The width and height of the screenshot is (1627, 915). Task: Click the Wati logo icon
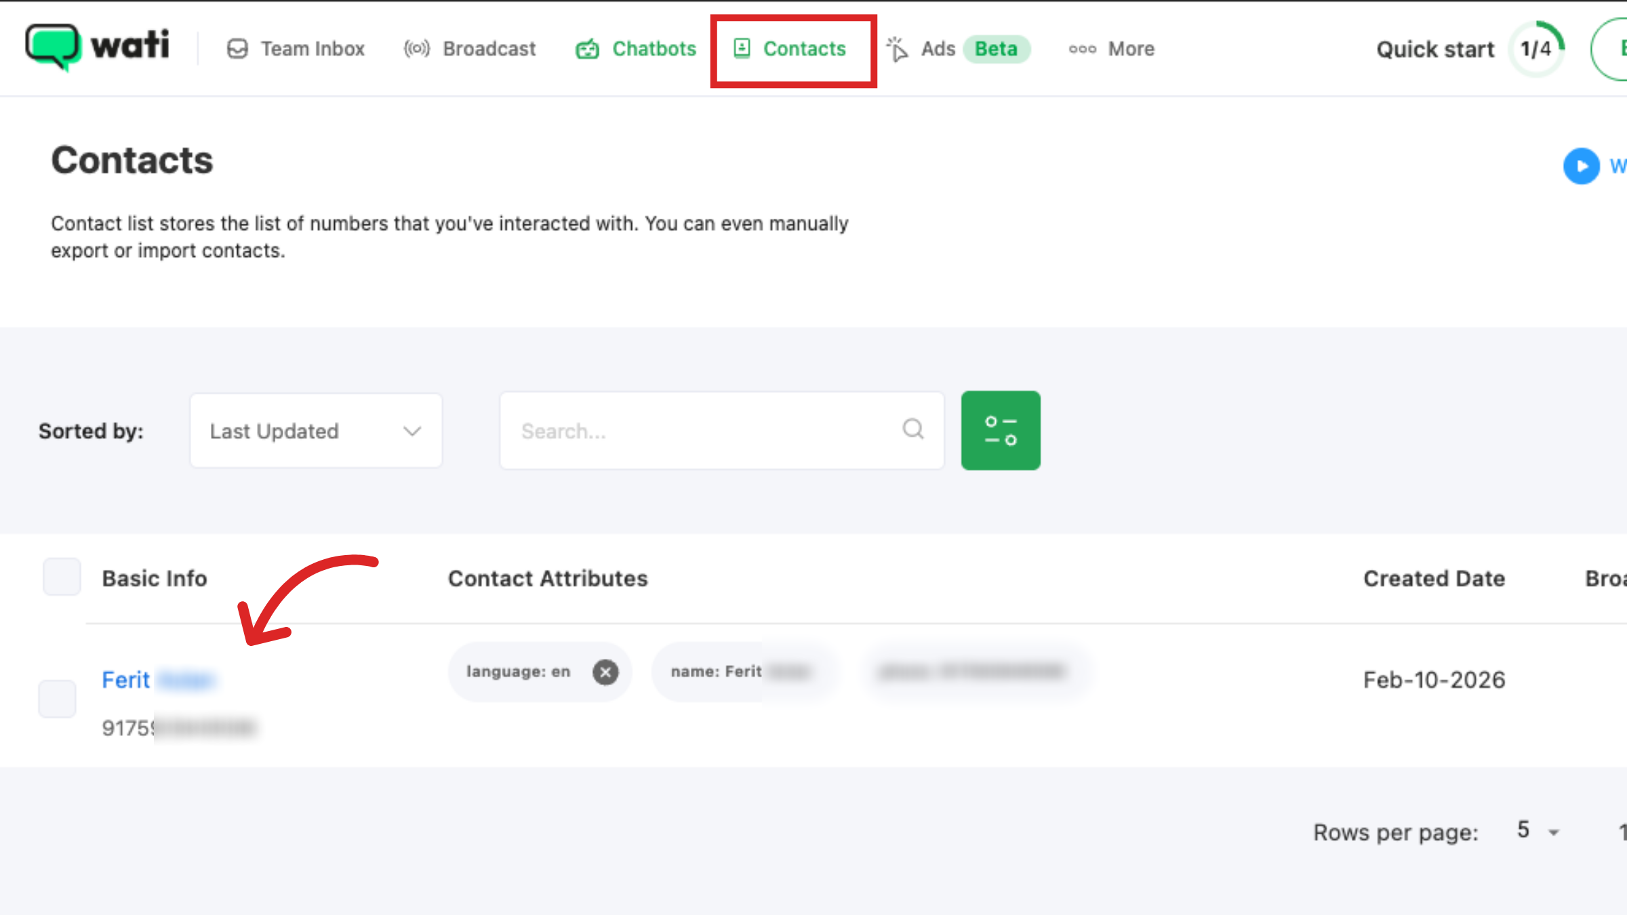(53, 46)
